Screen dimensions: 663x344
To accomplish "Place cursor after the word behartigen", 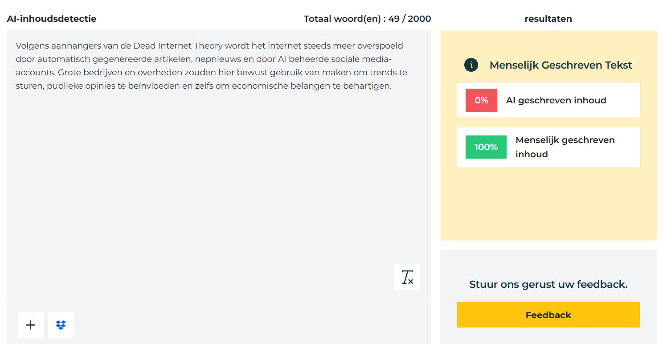I will click(392, 86).
